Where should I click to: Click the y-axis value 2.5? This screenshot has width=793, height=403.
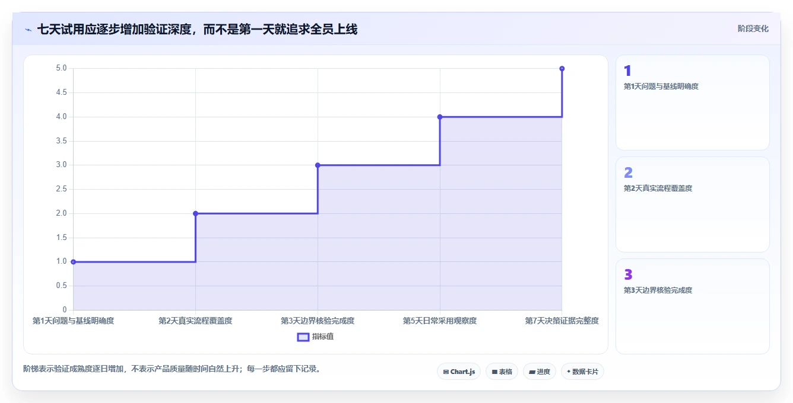[x=62, y=189]
